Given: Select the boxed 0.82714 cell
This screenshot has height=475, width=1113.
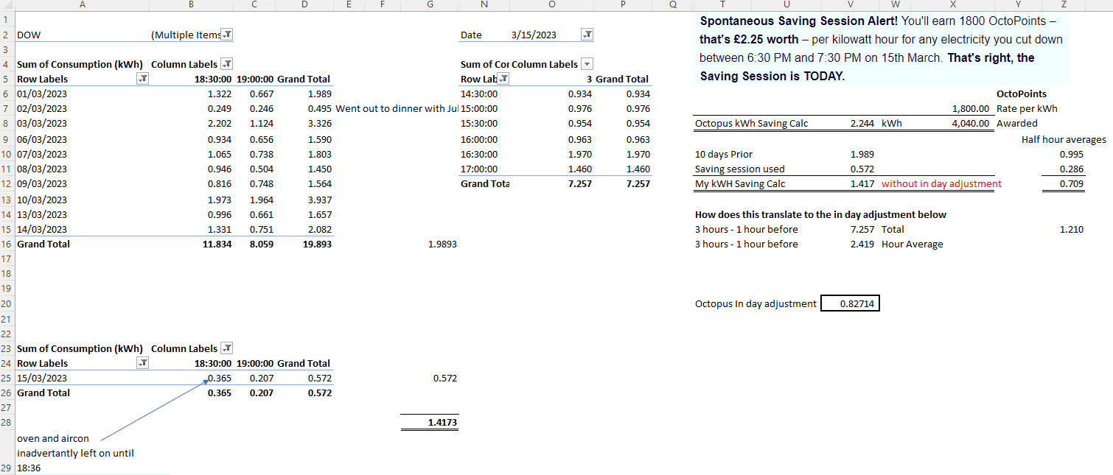Looking at the screenshot, I should 851,303.
